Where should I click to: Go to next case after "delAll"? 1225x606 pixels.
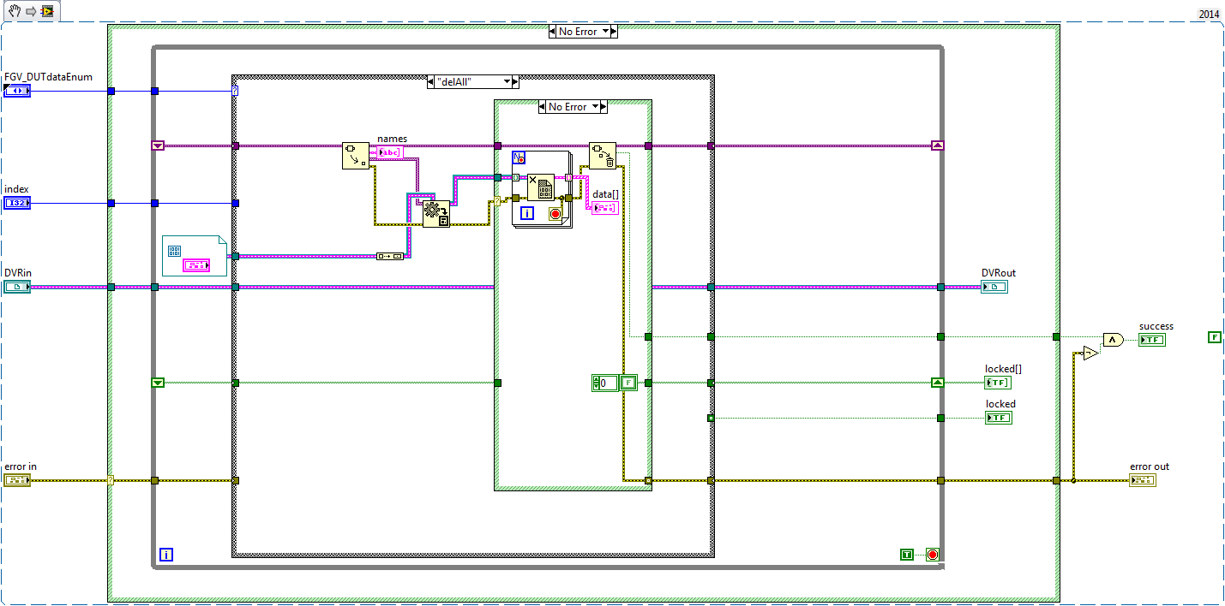coord(515,81)
